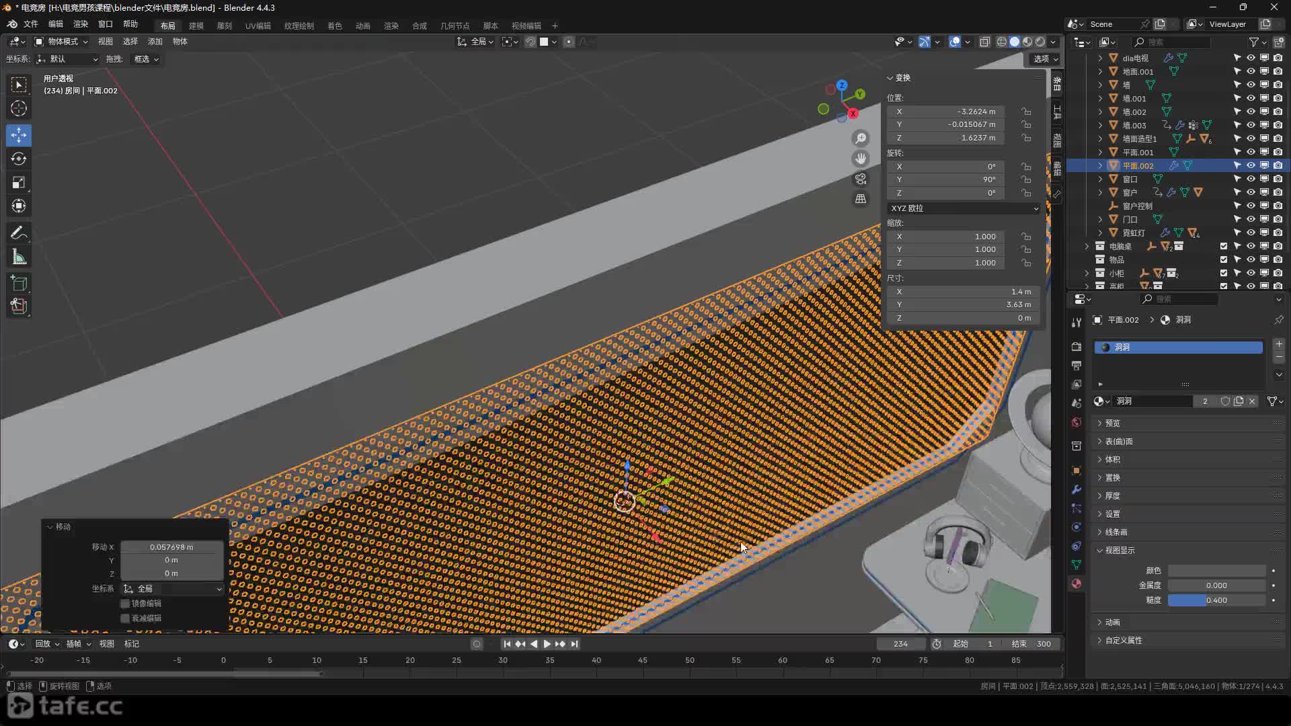The height and width of the screenshot is (726, 1291).
Task: Pick the Annotate pencil tool
Action: click(19, 233)
